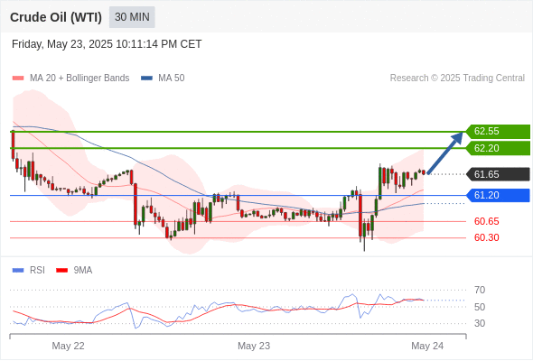Click the Research © 2025 Trading Central credit
This screenshot has width=533, height=361.
(457, 79)
